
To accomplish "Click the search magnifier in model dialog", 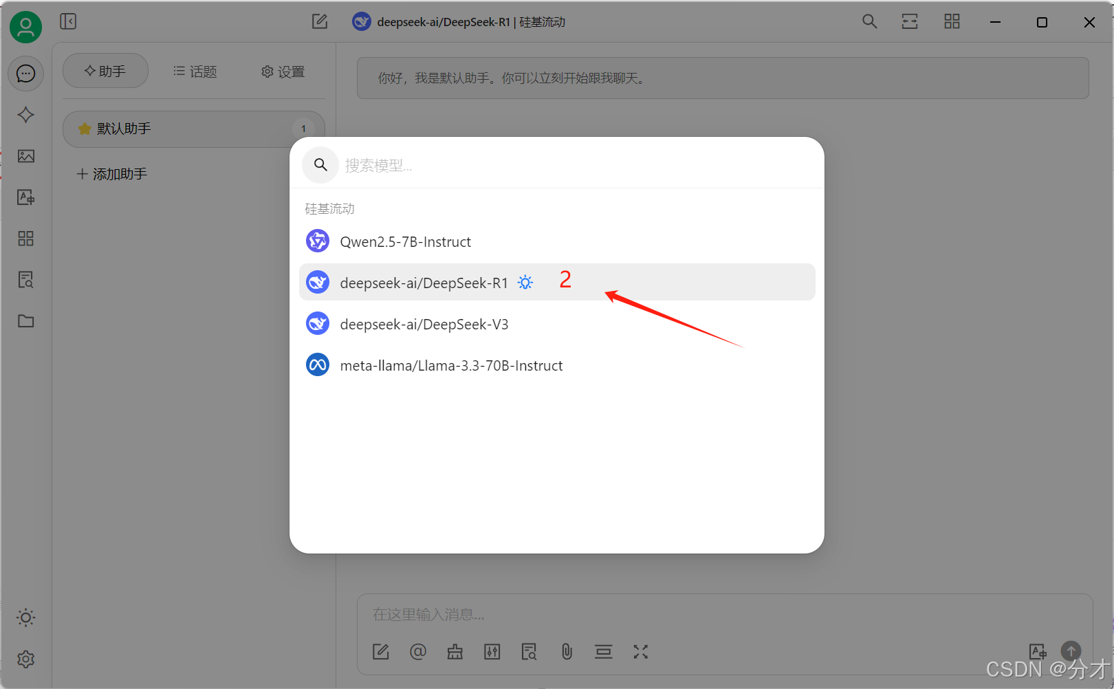I will (320, 165).
